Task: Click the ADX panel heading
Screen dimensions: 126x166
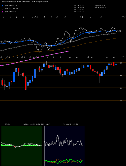Action: click(x=48, y=124)
